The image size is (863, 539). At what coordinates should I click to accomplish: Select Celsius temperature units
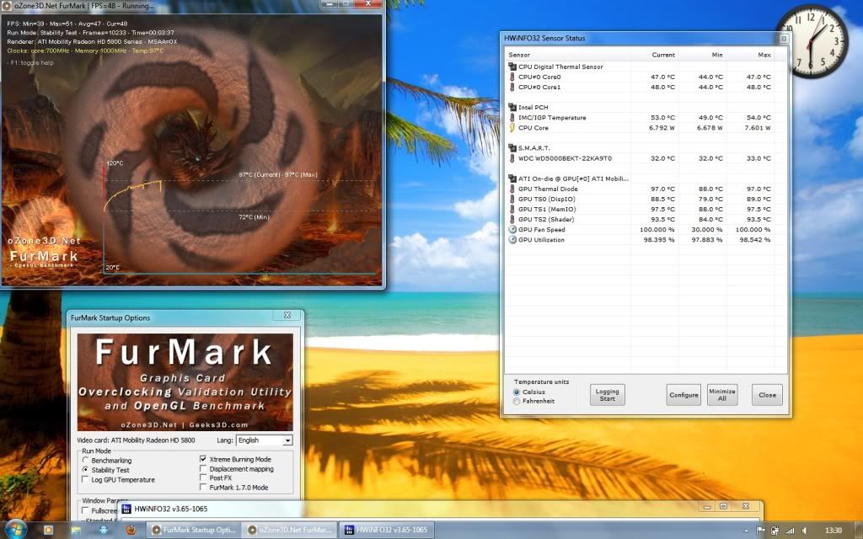pyautogui.click(x=517, y=392)
